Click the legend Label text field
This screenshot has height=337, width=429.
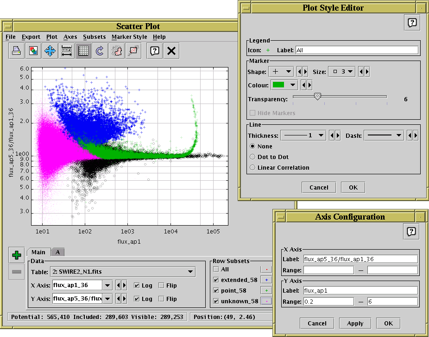pyautogui.click(x=357, y=50)
